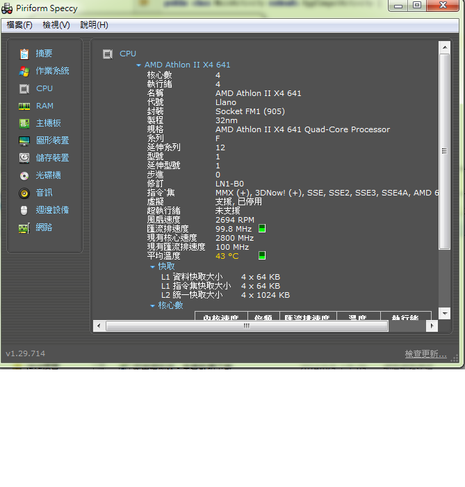Select 作業系統 section label
The height and width of the screenshot is (487, 465).
click(52, 71)
